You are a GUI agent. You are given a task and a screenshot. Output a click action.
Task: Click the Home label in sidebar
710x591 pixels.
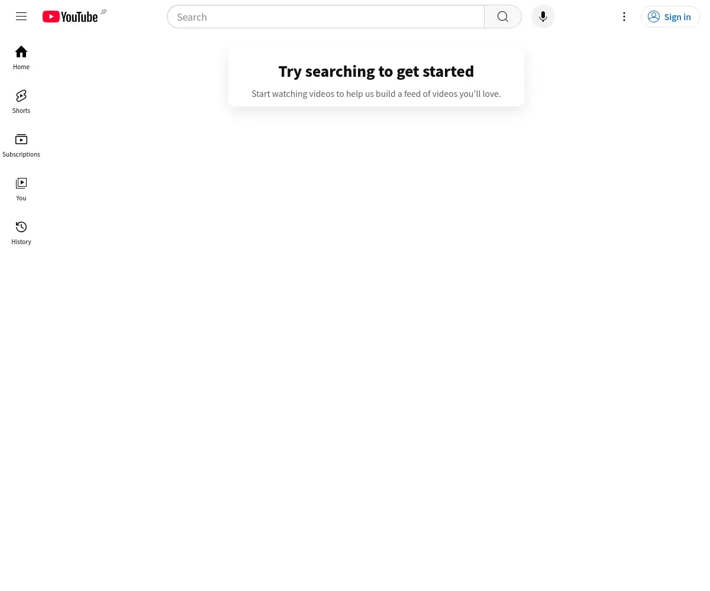coord(21,67)
